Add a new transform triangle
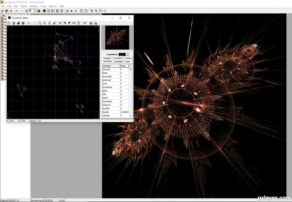Screen dimensions: 292x202 click(x=13, y=23)
